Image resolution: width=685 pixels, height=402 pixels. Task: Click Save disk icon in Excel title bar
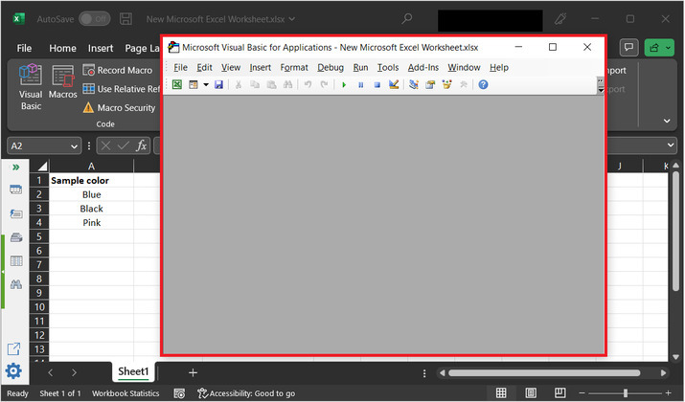coord(126,19)
